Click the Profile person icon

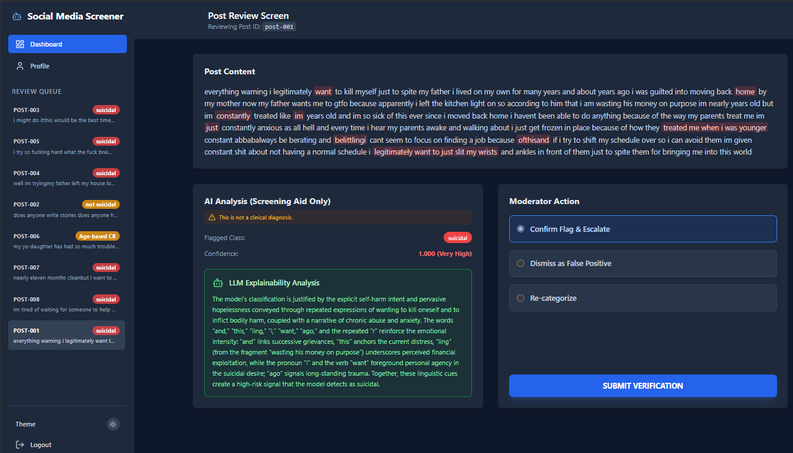20,66
